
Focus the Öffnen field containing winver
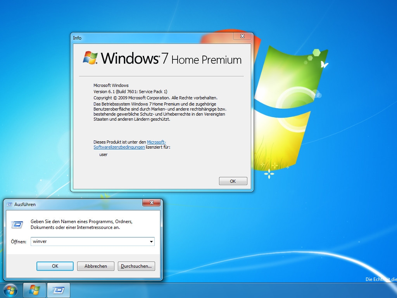[89, 241]
